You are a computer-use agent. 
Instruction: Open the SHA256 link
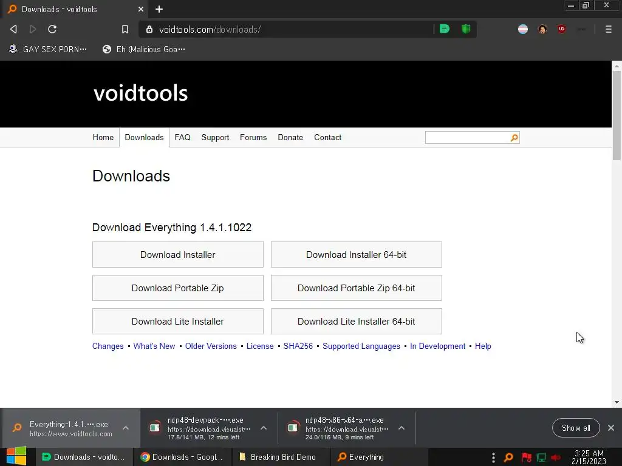pos(298,346)
